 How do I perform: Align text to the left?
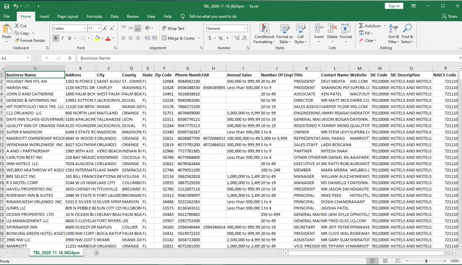point(124,38)
